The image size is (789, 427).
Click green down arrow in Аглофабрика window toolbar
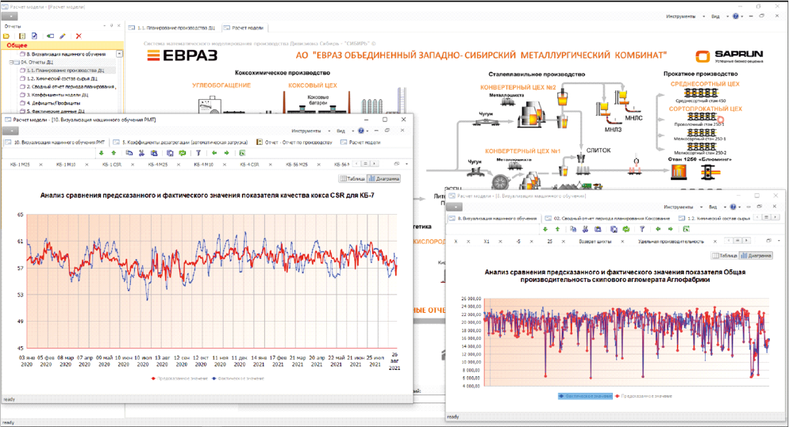pyautogui.click(x=545, y=229)
